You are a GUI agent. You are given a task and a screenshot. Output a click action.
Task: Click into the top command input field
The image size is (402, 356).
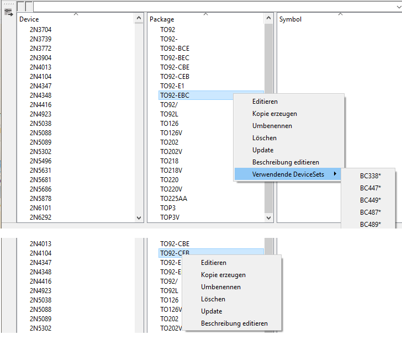[x=214, y=7]
